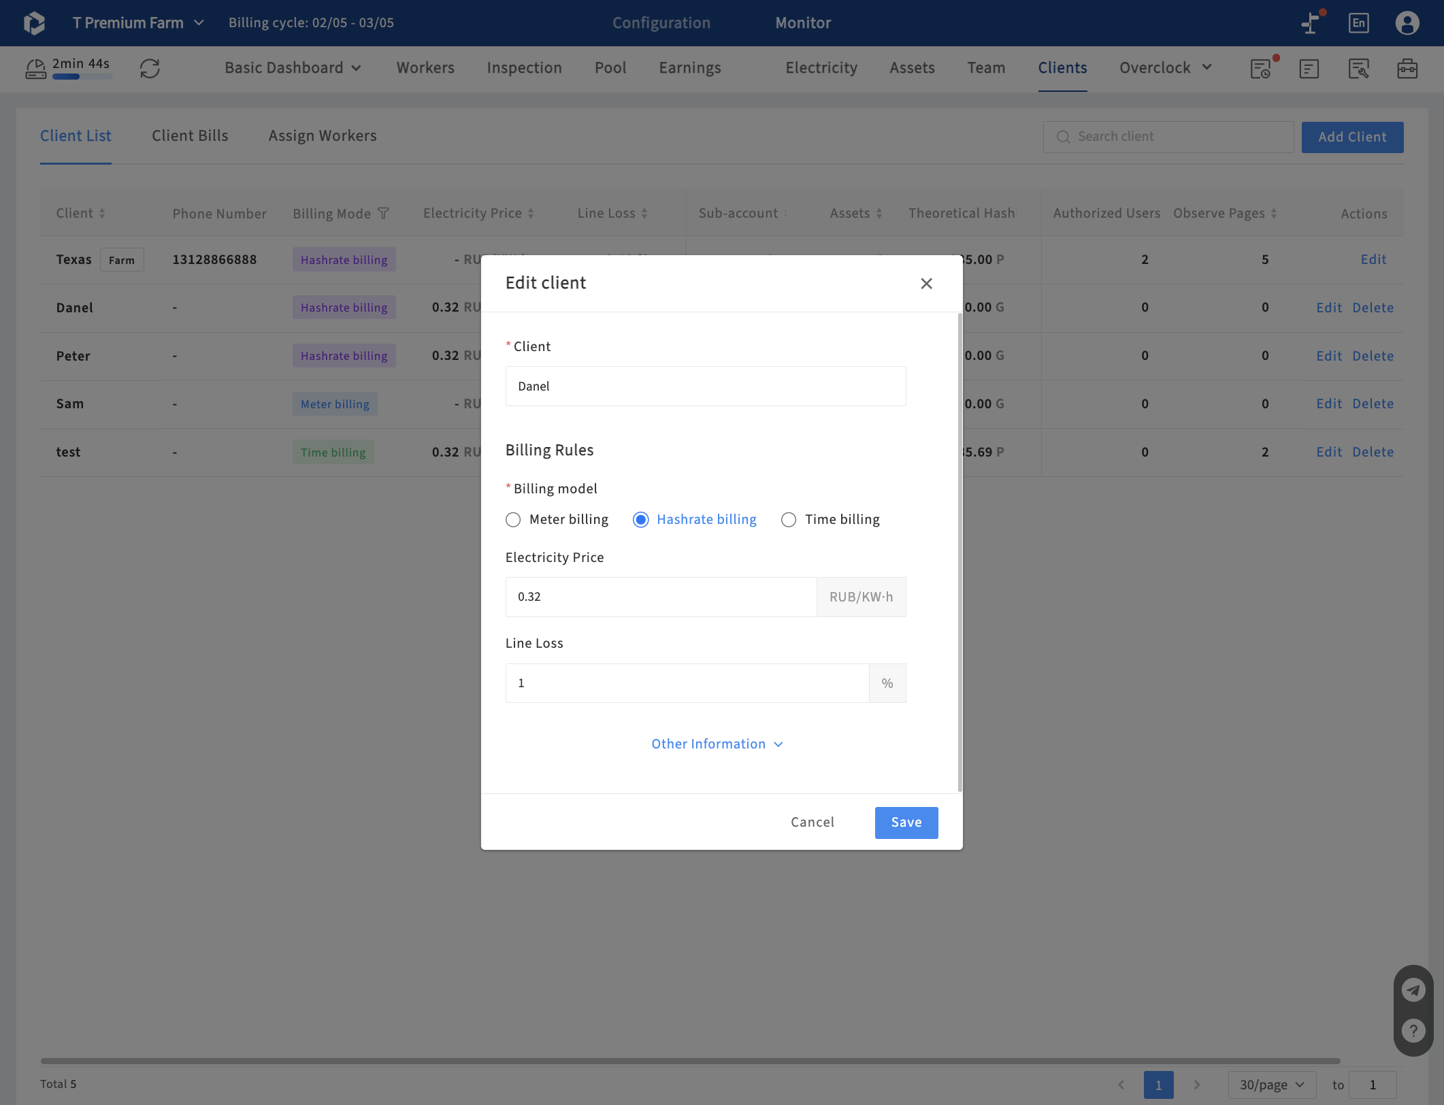Open the Monitor top tab
The height and width of the screenshot is (1105, 1444).
803,23
